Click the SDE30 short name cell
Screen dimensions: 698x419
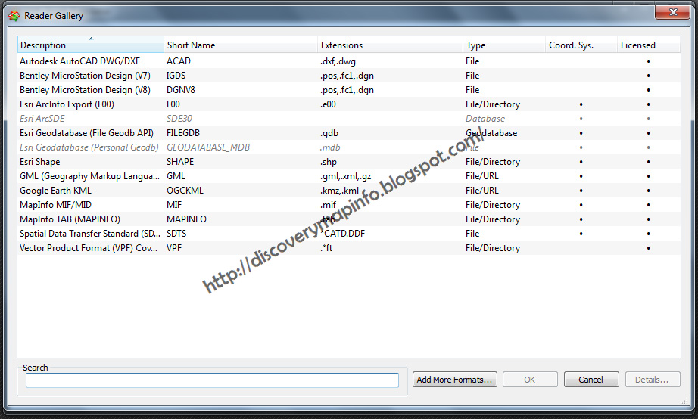click(179, 119)
